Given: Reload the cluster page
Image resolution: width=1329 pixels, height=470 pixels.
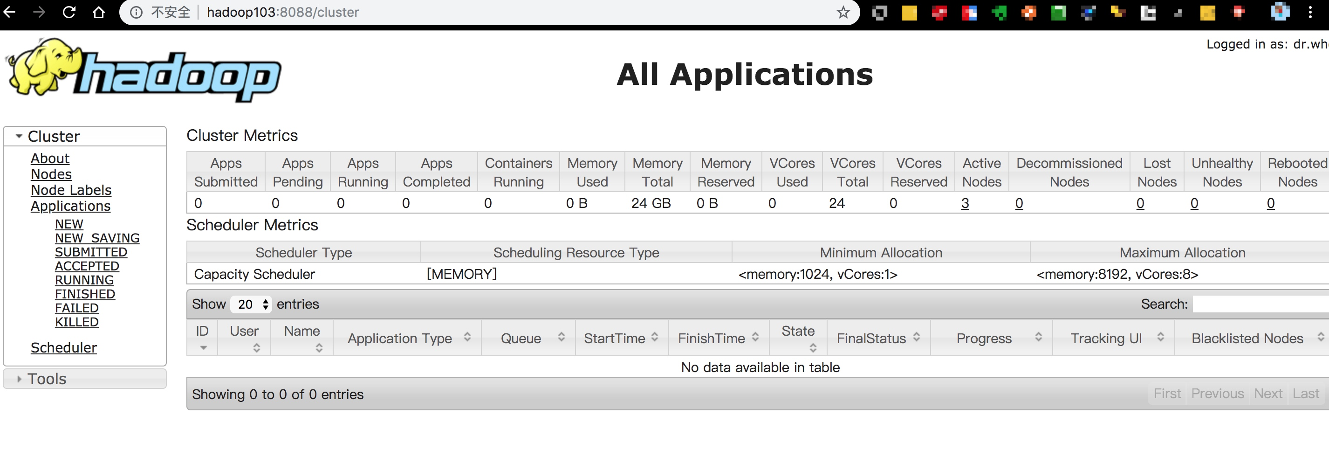Looking at the screenshot, I should [69, 13].
